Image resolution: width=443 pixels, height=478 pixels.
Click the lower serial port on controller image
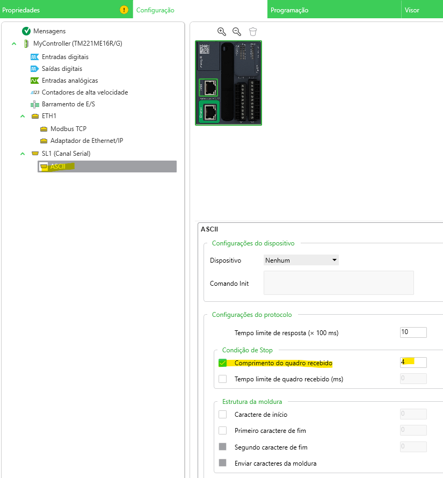click(x=210, y=112)
